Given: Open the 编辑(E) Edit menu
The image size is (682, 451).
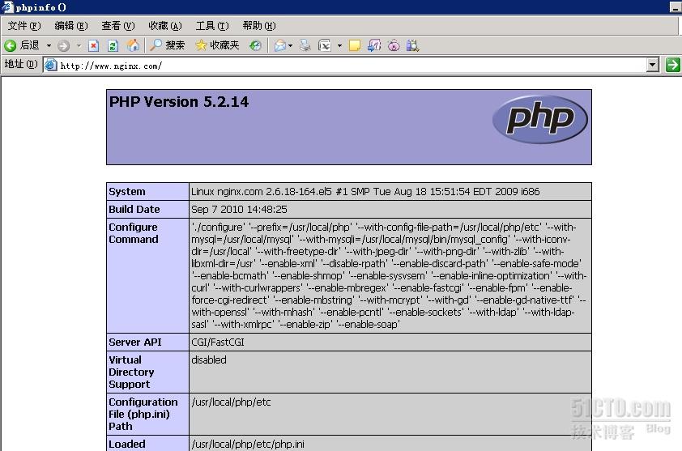Looking at the screenshot, I should tap(71, 26).
